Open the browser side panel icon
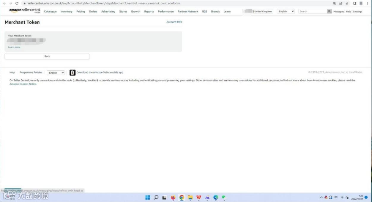Screen dimensions: 372x202 (355, 3)
